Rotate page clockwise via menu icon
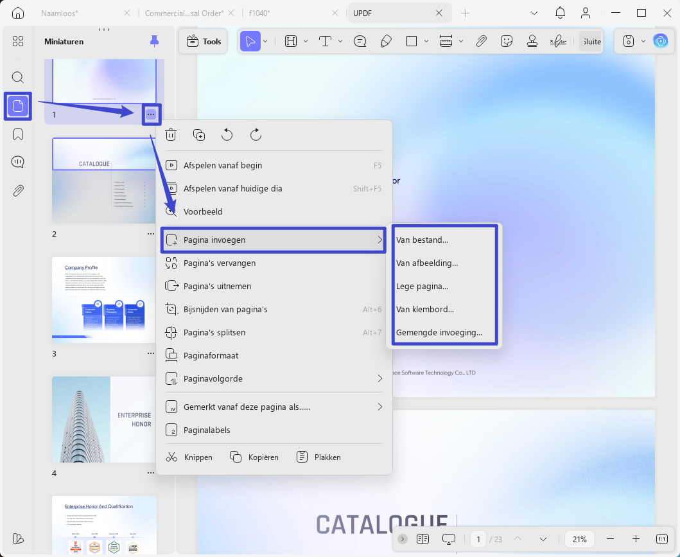The image size is (680, 557). 256,135
